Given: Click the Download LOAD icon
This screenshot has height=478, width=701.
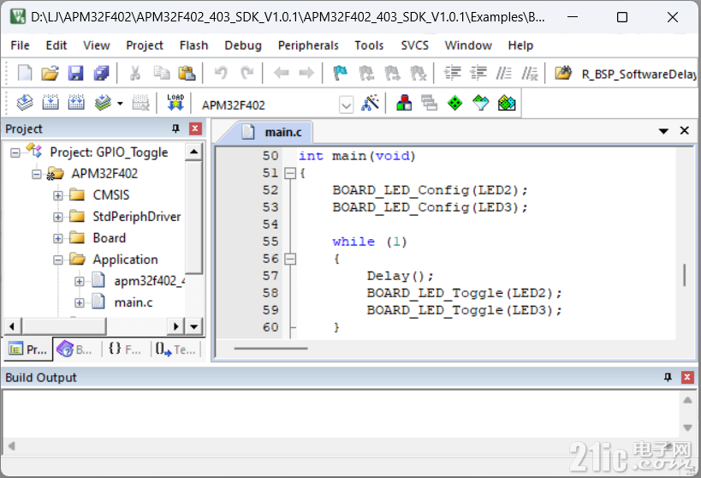Looking at the screenshot, I should click(x=175, y=103).
